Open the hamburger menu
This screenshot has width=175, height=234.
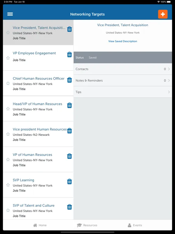[10, 14]
